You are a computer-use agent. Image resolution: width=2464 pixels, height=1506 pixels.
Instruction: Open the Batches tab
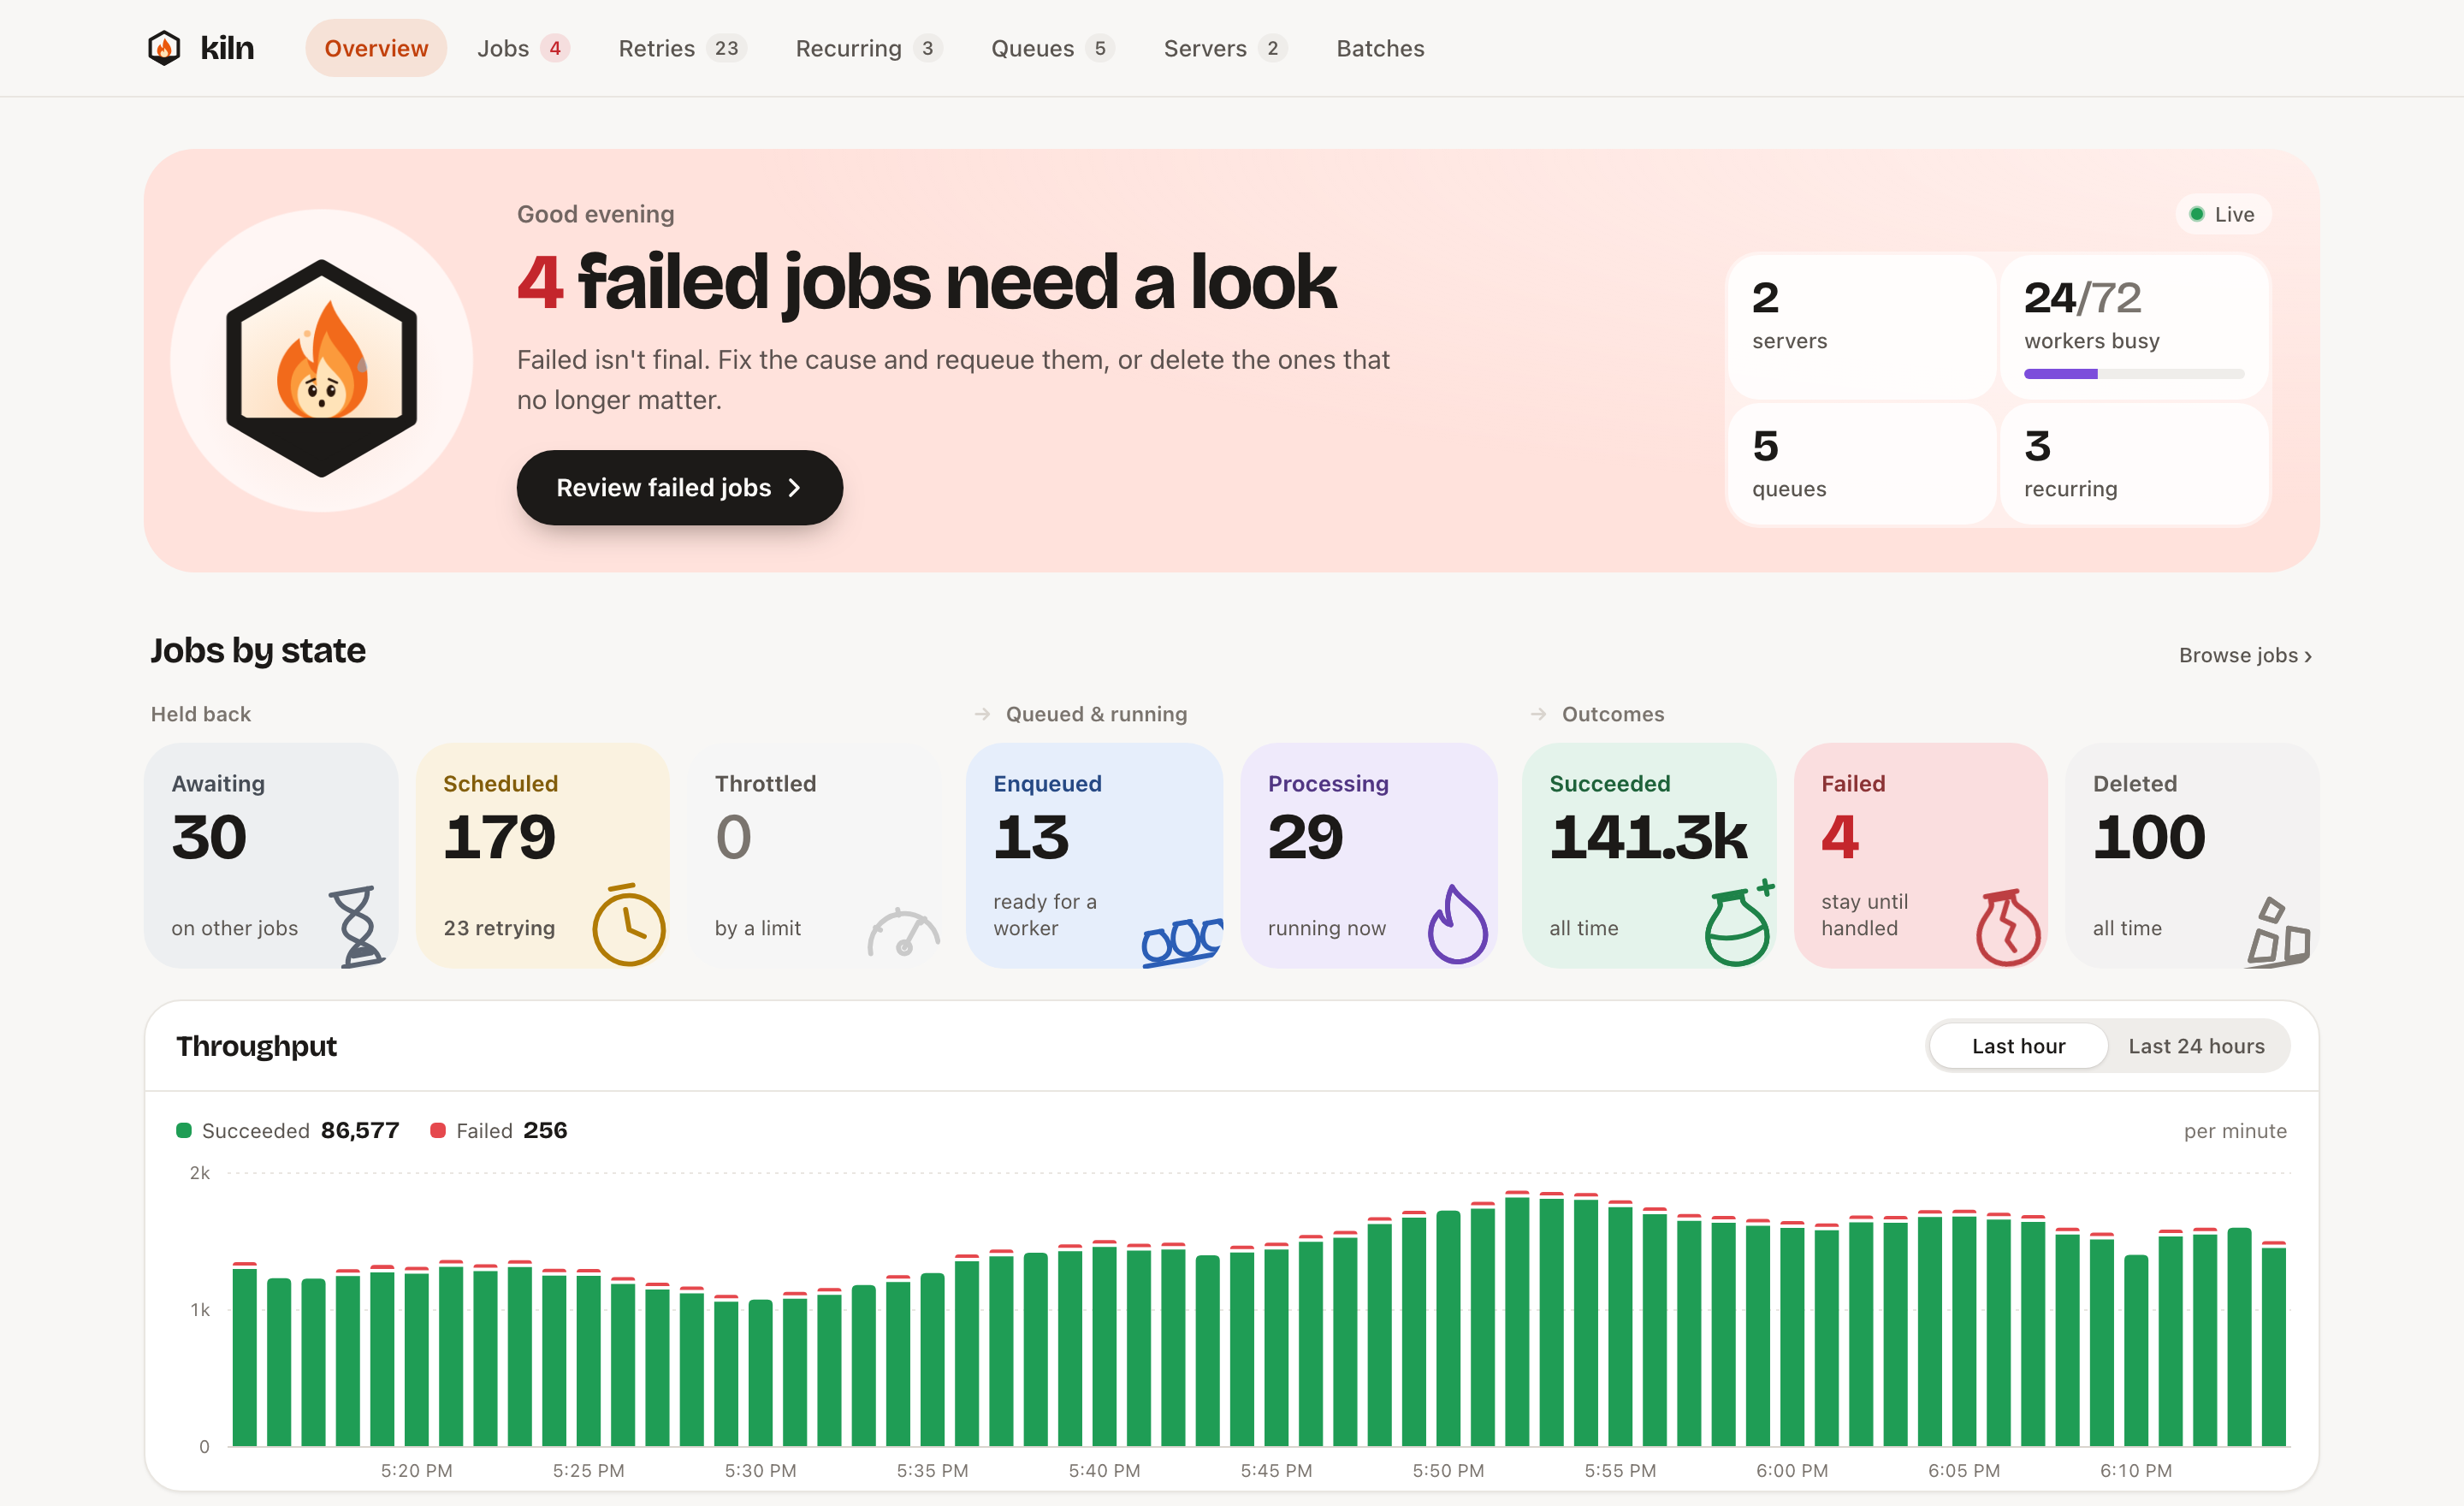[x=1380, y=48]
